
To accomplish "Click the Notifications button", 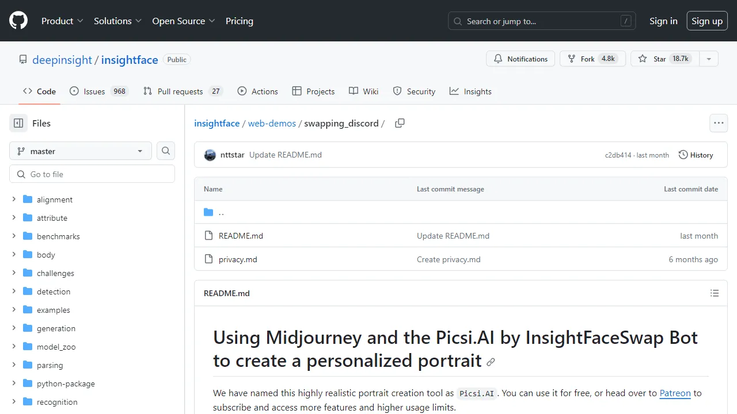I will pos(521,59).
